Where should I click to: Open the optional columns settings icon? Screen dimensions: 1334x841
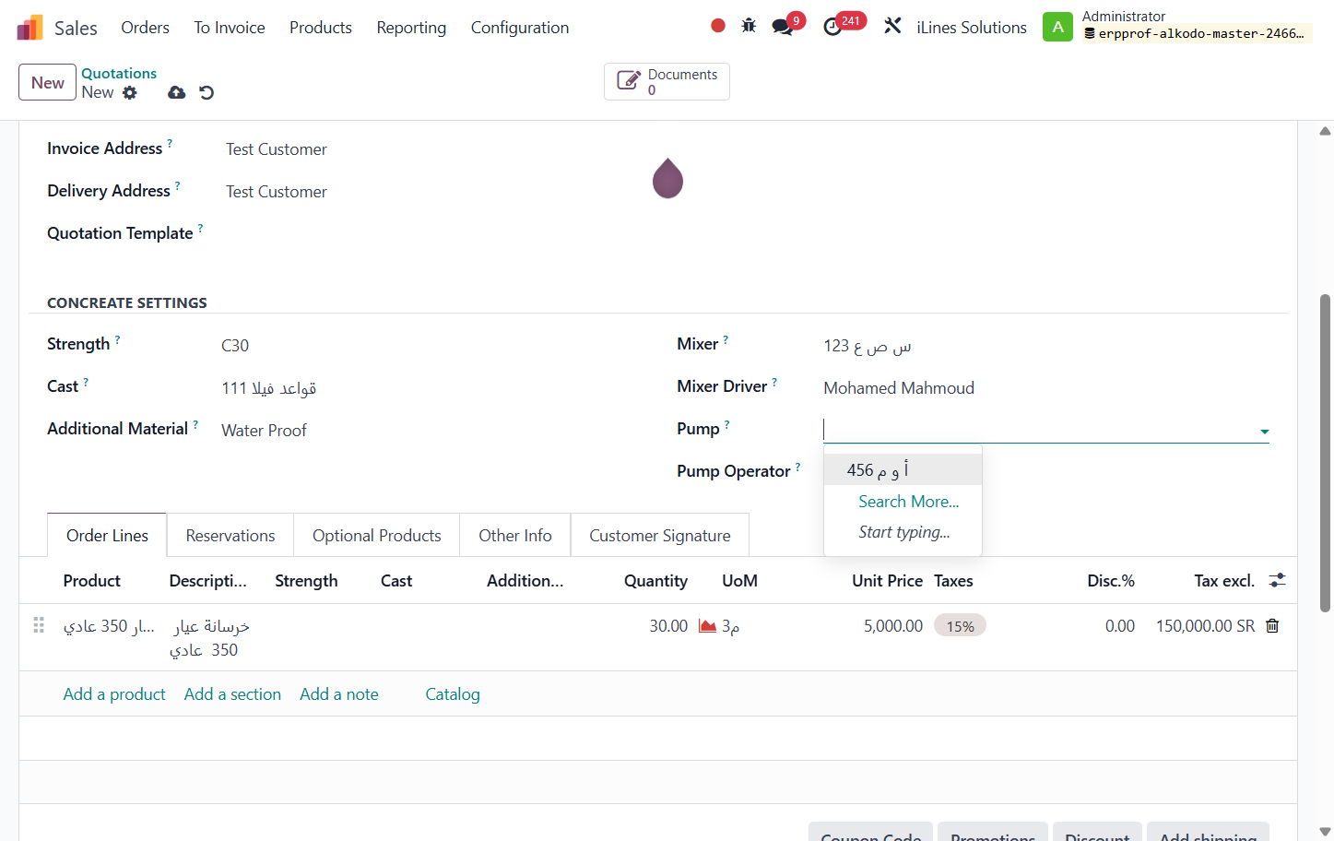tap(1277, 580)
